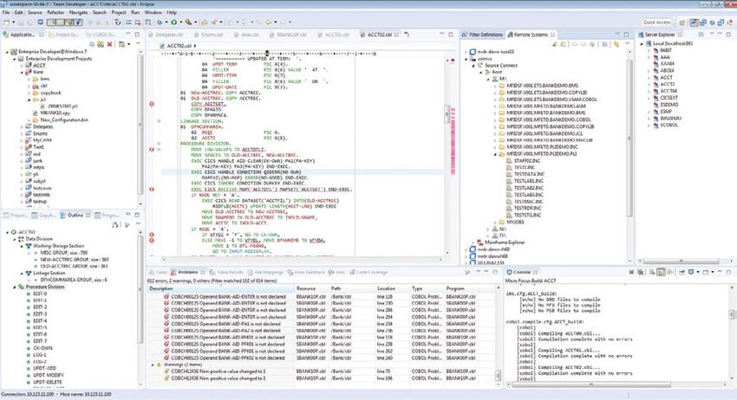Collapse Source Connect node in Remote Systems
737x400 pixels.
[473, 65]
